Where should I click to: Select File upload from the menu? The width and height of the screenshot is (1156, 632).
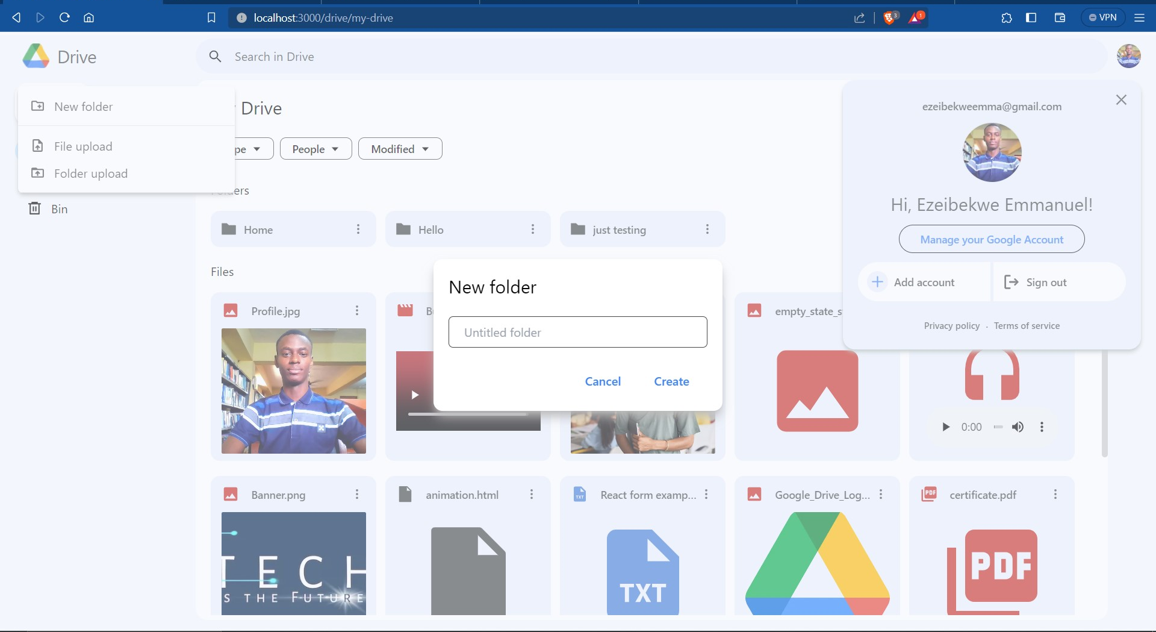click(83, 146)
